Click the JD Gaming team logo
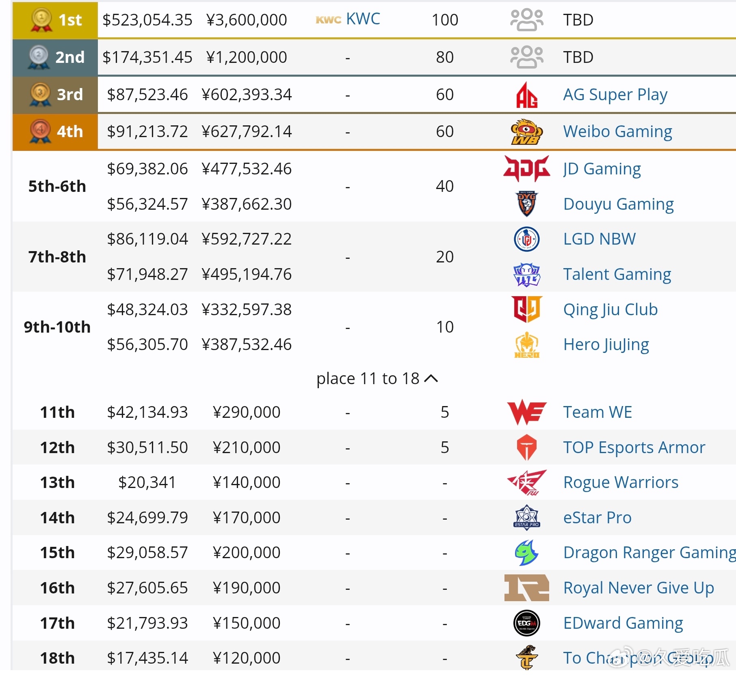Image resolution: width=736 pixels, height=675 pixels. click(x=527, y=169)
